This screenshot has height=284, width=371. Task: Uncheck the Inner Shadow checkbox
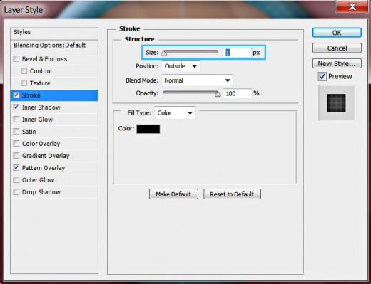point(16,107)
